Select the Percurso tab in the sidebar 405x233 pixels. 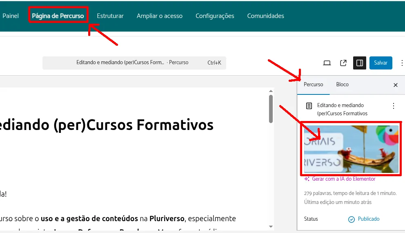tap(313, 85)
